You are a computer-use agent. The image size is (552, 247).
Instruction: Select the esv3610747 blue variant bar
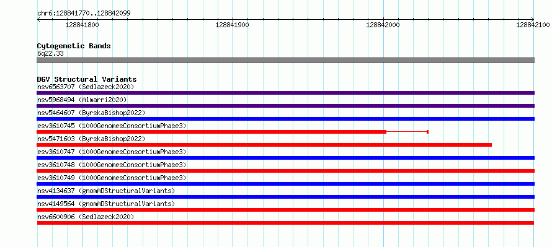(x=285, y=158)
